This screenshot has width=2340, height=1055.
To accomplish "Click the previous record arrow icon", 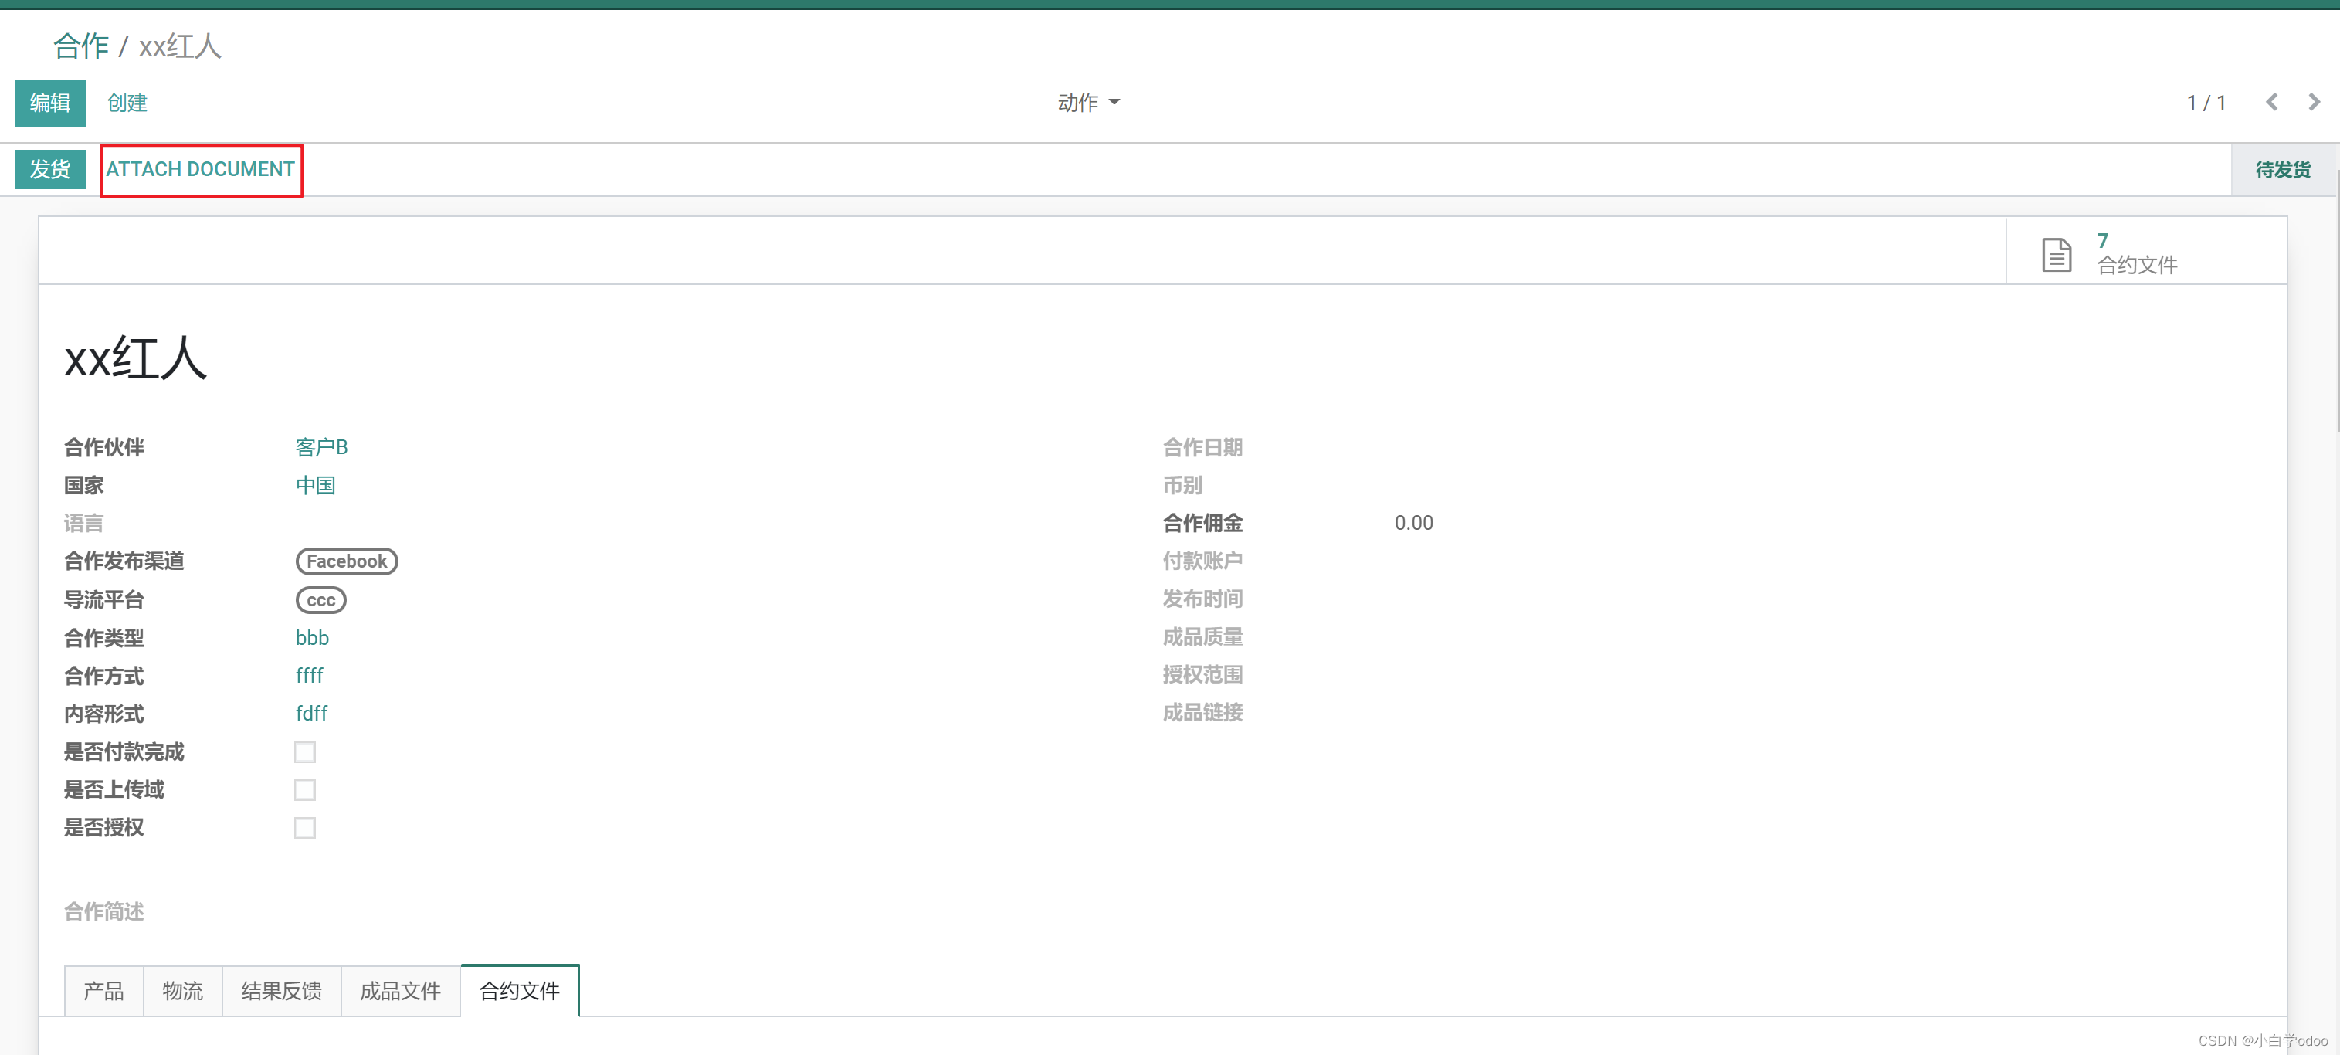I will [2272, 102].
